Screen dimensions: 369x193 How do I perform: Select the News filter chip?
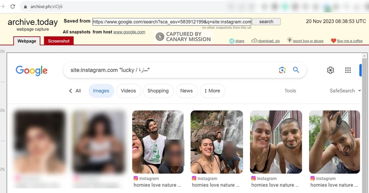[186, 91]
